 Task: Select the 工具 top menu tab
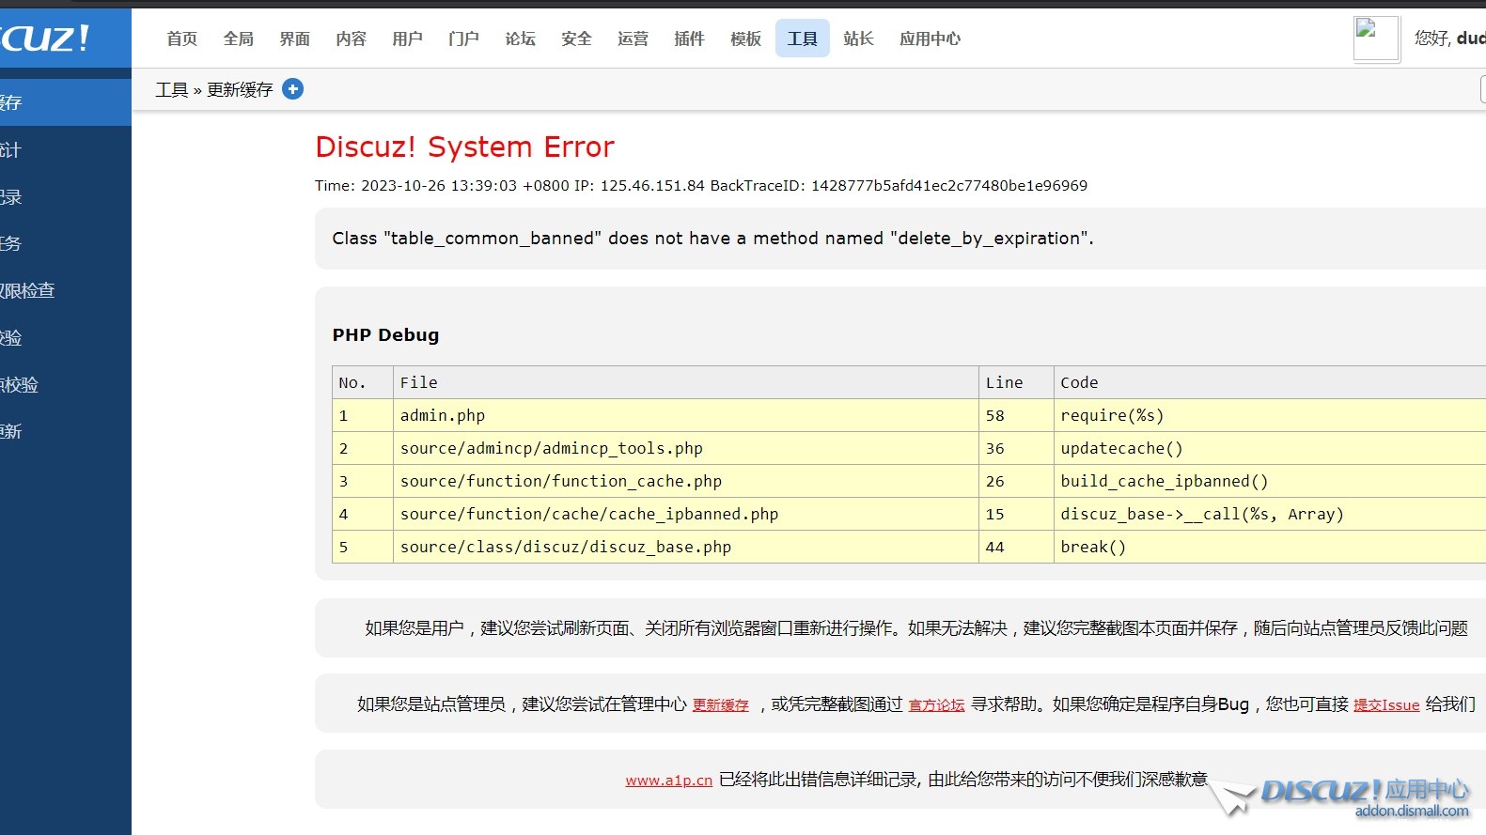[x=803, y=39]
